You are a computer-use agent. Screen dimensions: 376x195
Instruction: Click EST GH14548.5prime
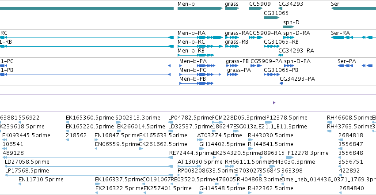[201, 193]
